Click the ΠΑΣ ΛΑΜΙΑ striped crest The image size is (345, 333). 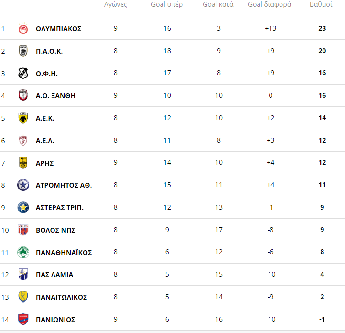pos(23,275)
